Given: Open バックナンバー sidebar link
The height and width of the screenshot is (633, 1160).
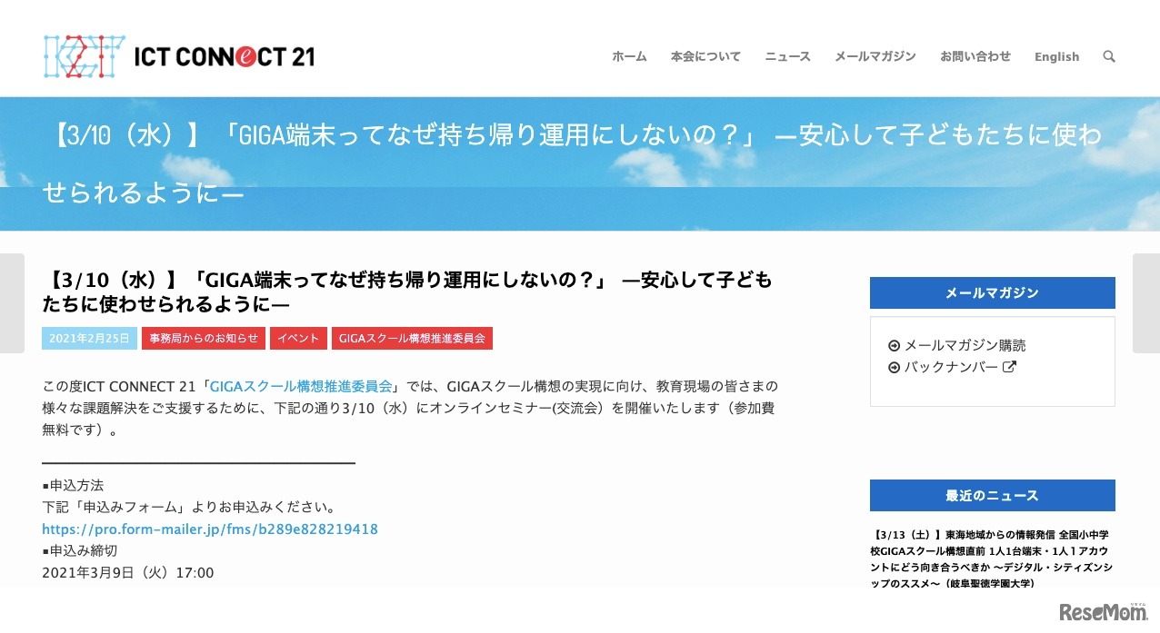Looking at the screenshot, I should pyautogui.click(x=951, y=368).
